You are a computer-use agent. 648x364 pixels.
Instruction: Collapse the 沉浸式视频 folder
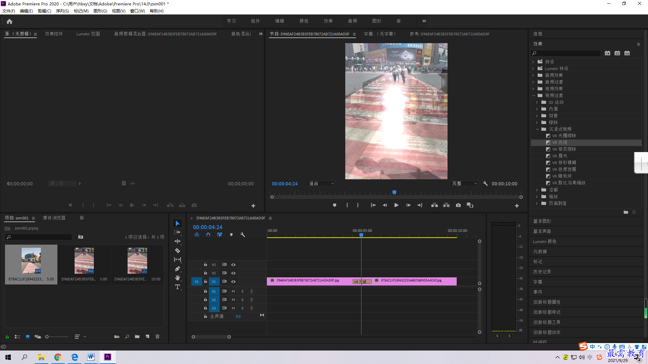click(x=537, y=129)
